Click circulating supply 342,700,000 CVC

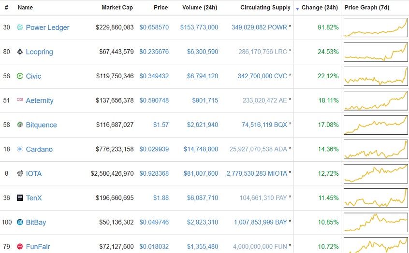pos(262,76)
